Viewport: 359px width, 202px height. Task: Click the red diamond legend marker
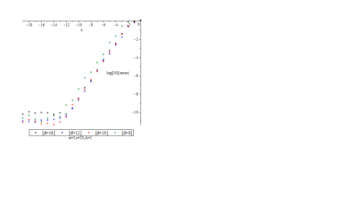(x=89, y=132)
